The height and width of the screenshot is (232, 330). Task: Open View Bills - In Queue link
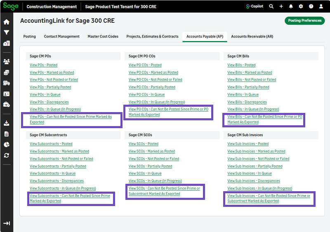click(x=243, y=95)
